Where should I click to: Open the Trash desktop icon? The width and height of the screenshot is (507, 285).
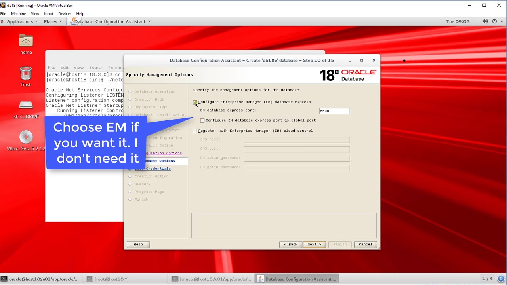[x=26, y=76]
